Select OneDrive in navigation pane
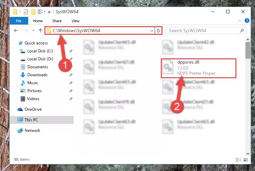Image resolution: width=255 pixels, height=171 pixels. point(33,109)
